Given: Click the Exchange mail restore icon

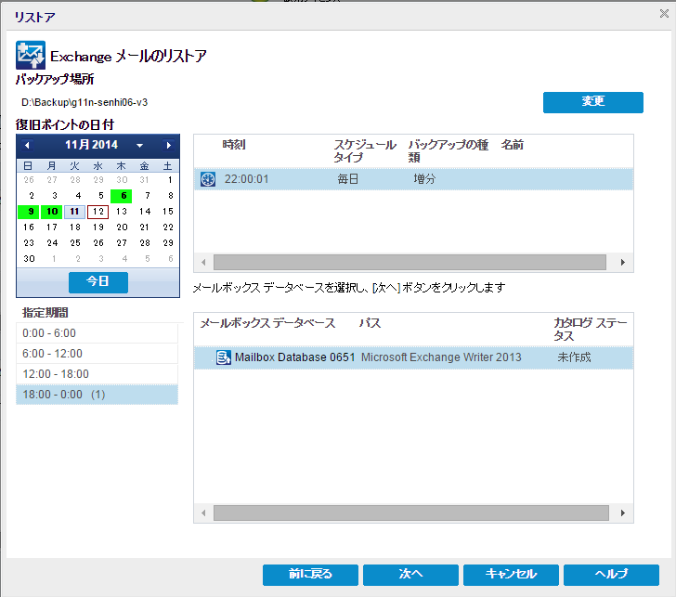Looking at the screenshot, I should pyautogui.click(x=31, y=55).
